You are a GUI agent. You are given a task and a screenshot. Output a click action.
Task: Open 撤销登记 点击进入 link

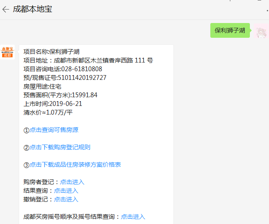pos(66,199)
